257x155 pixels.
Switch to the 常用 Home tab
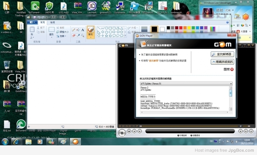pyautogui.click(x=42, y=23)
